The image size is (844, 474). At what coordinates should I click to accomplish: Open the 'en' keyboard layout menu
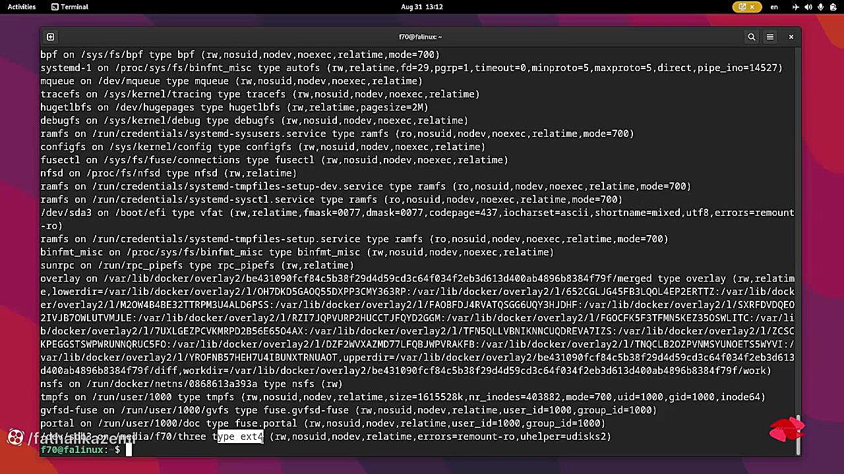(x=774, y=7)
